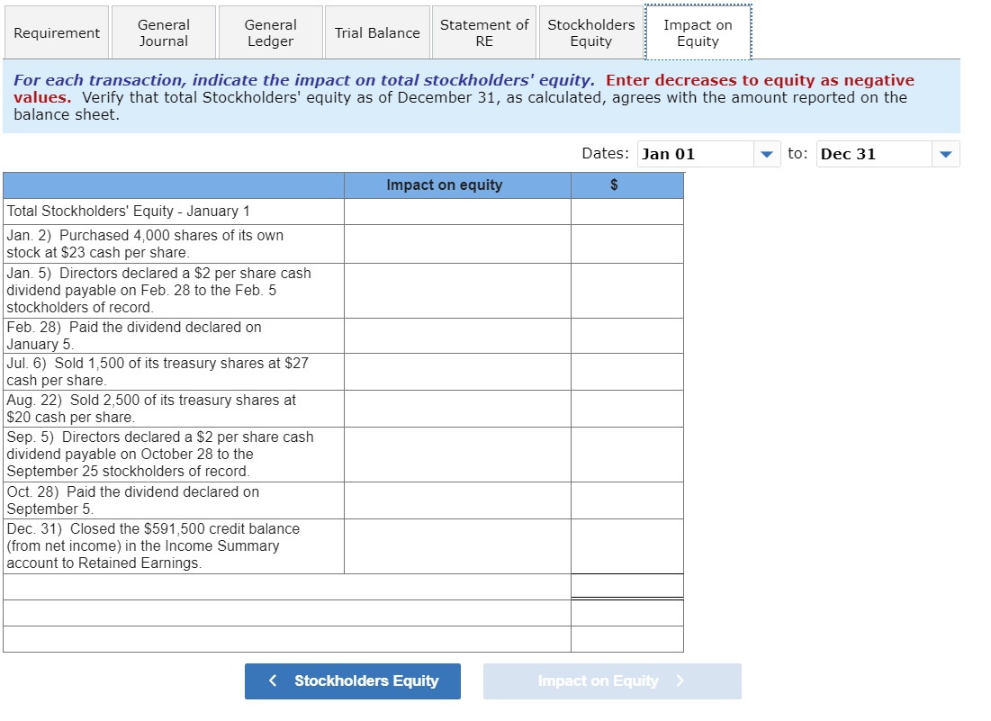This screenshot has width=991, height=721.
Task: Click 'Total Stockholders' Equity - January 1' row label
Action: [129, 211]
